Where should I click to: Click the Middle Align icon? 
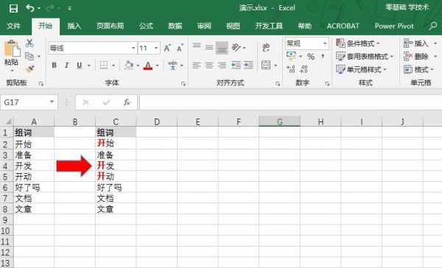pyautogui.click(x=209, y=47)
